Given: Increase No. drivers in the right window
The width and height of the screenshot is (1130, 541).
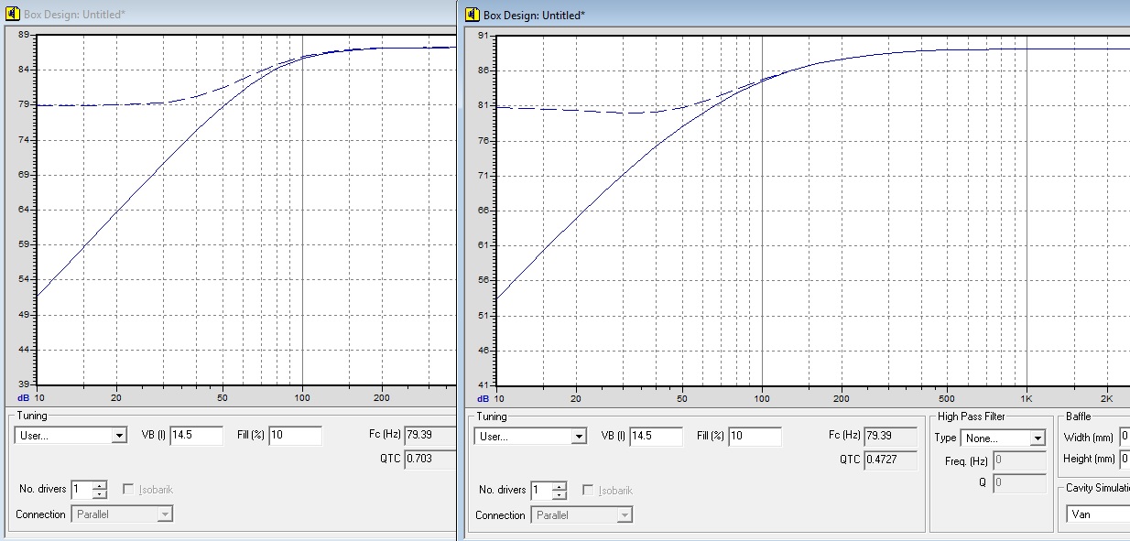Looking at the screenshot, I should click(560, 486).
